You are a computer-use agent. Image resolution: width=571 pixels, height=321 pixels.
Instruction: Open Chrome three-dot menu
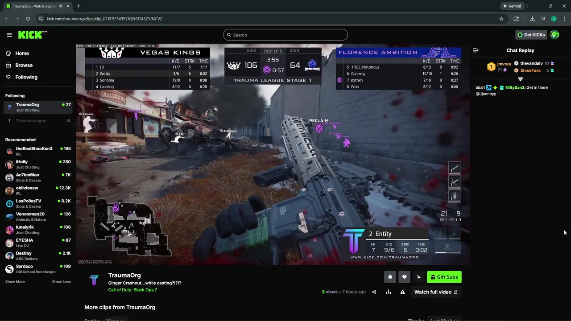click(564, 19)
